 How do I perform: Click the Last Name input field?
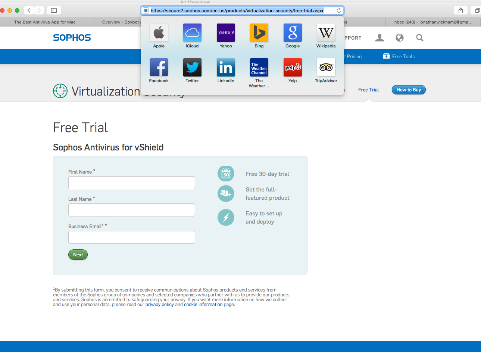tap(132, 210)
